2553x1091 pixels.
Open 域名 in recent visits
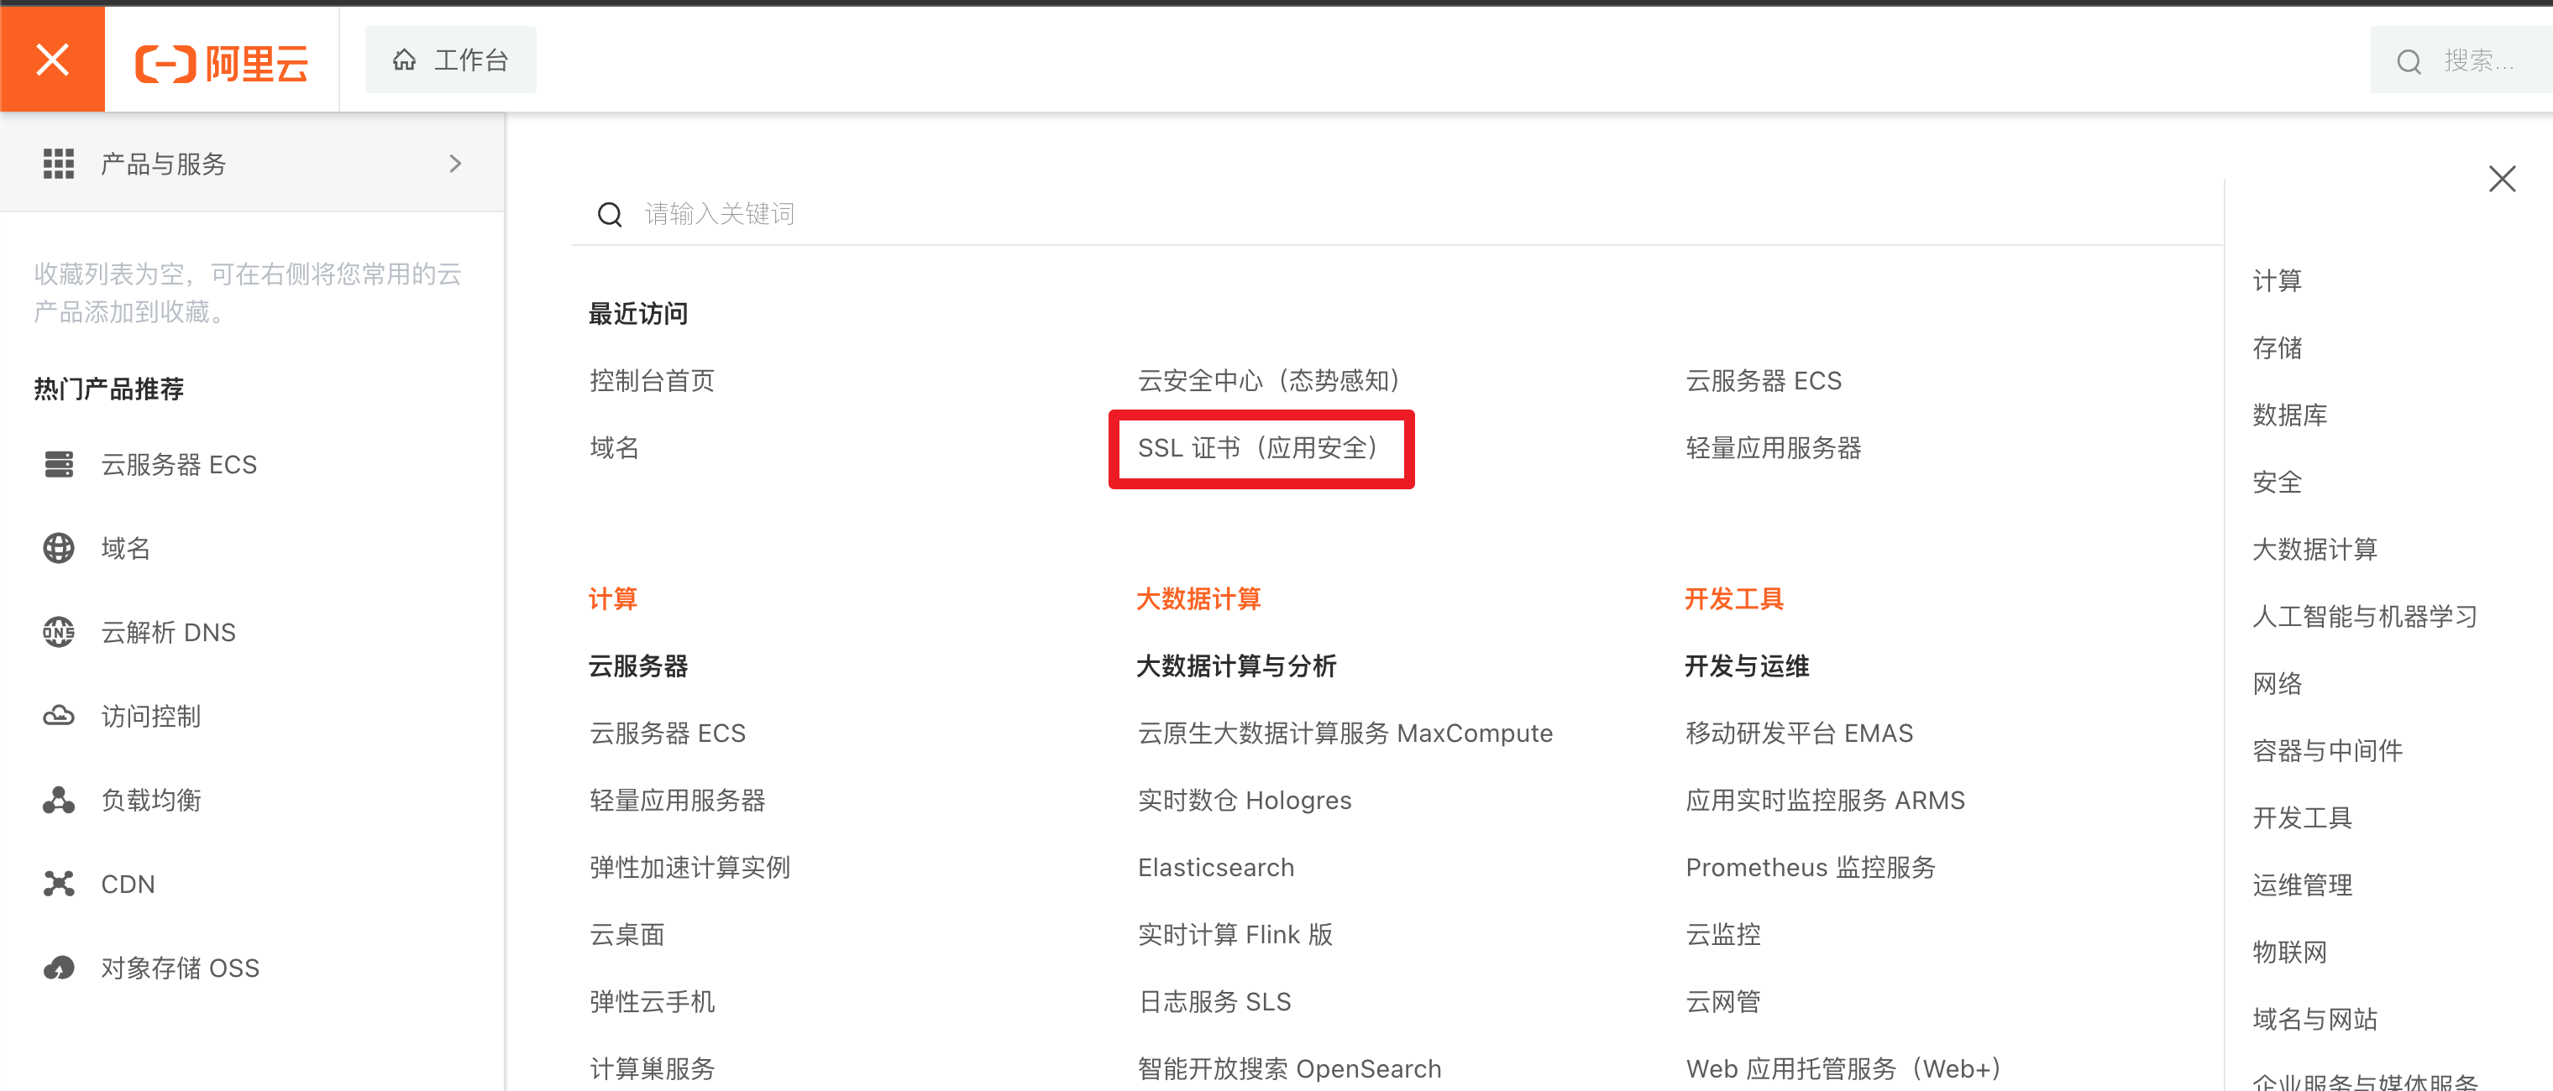615,447
